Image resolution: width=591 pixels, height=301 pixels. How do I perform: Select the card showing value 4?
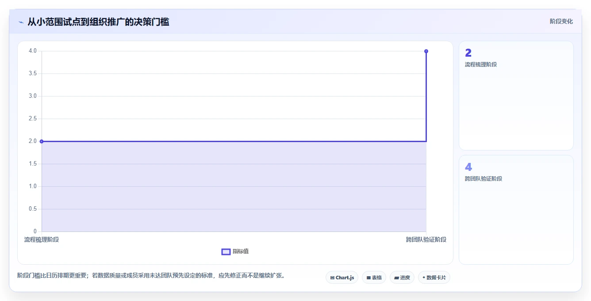(516, 210)
